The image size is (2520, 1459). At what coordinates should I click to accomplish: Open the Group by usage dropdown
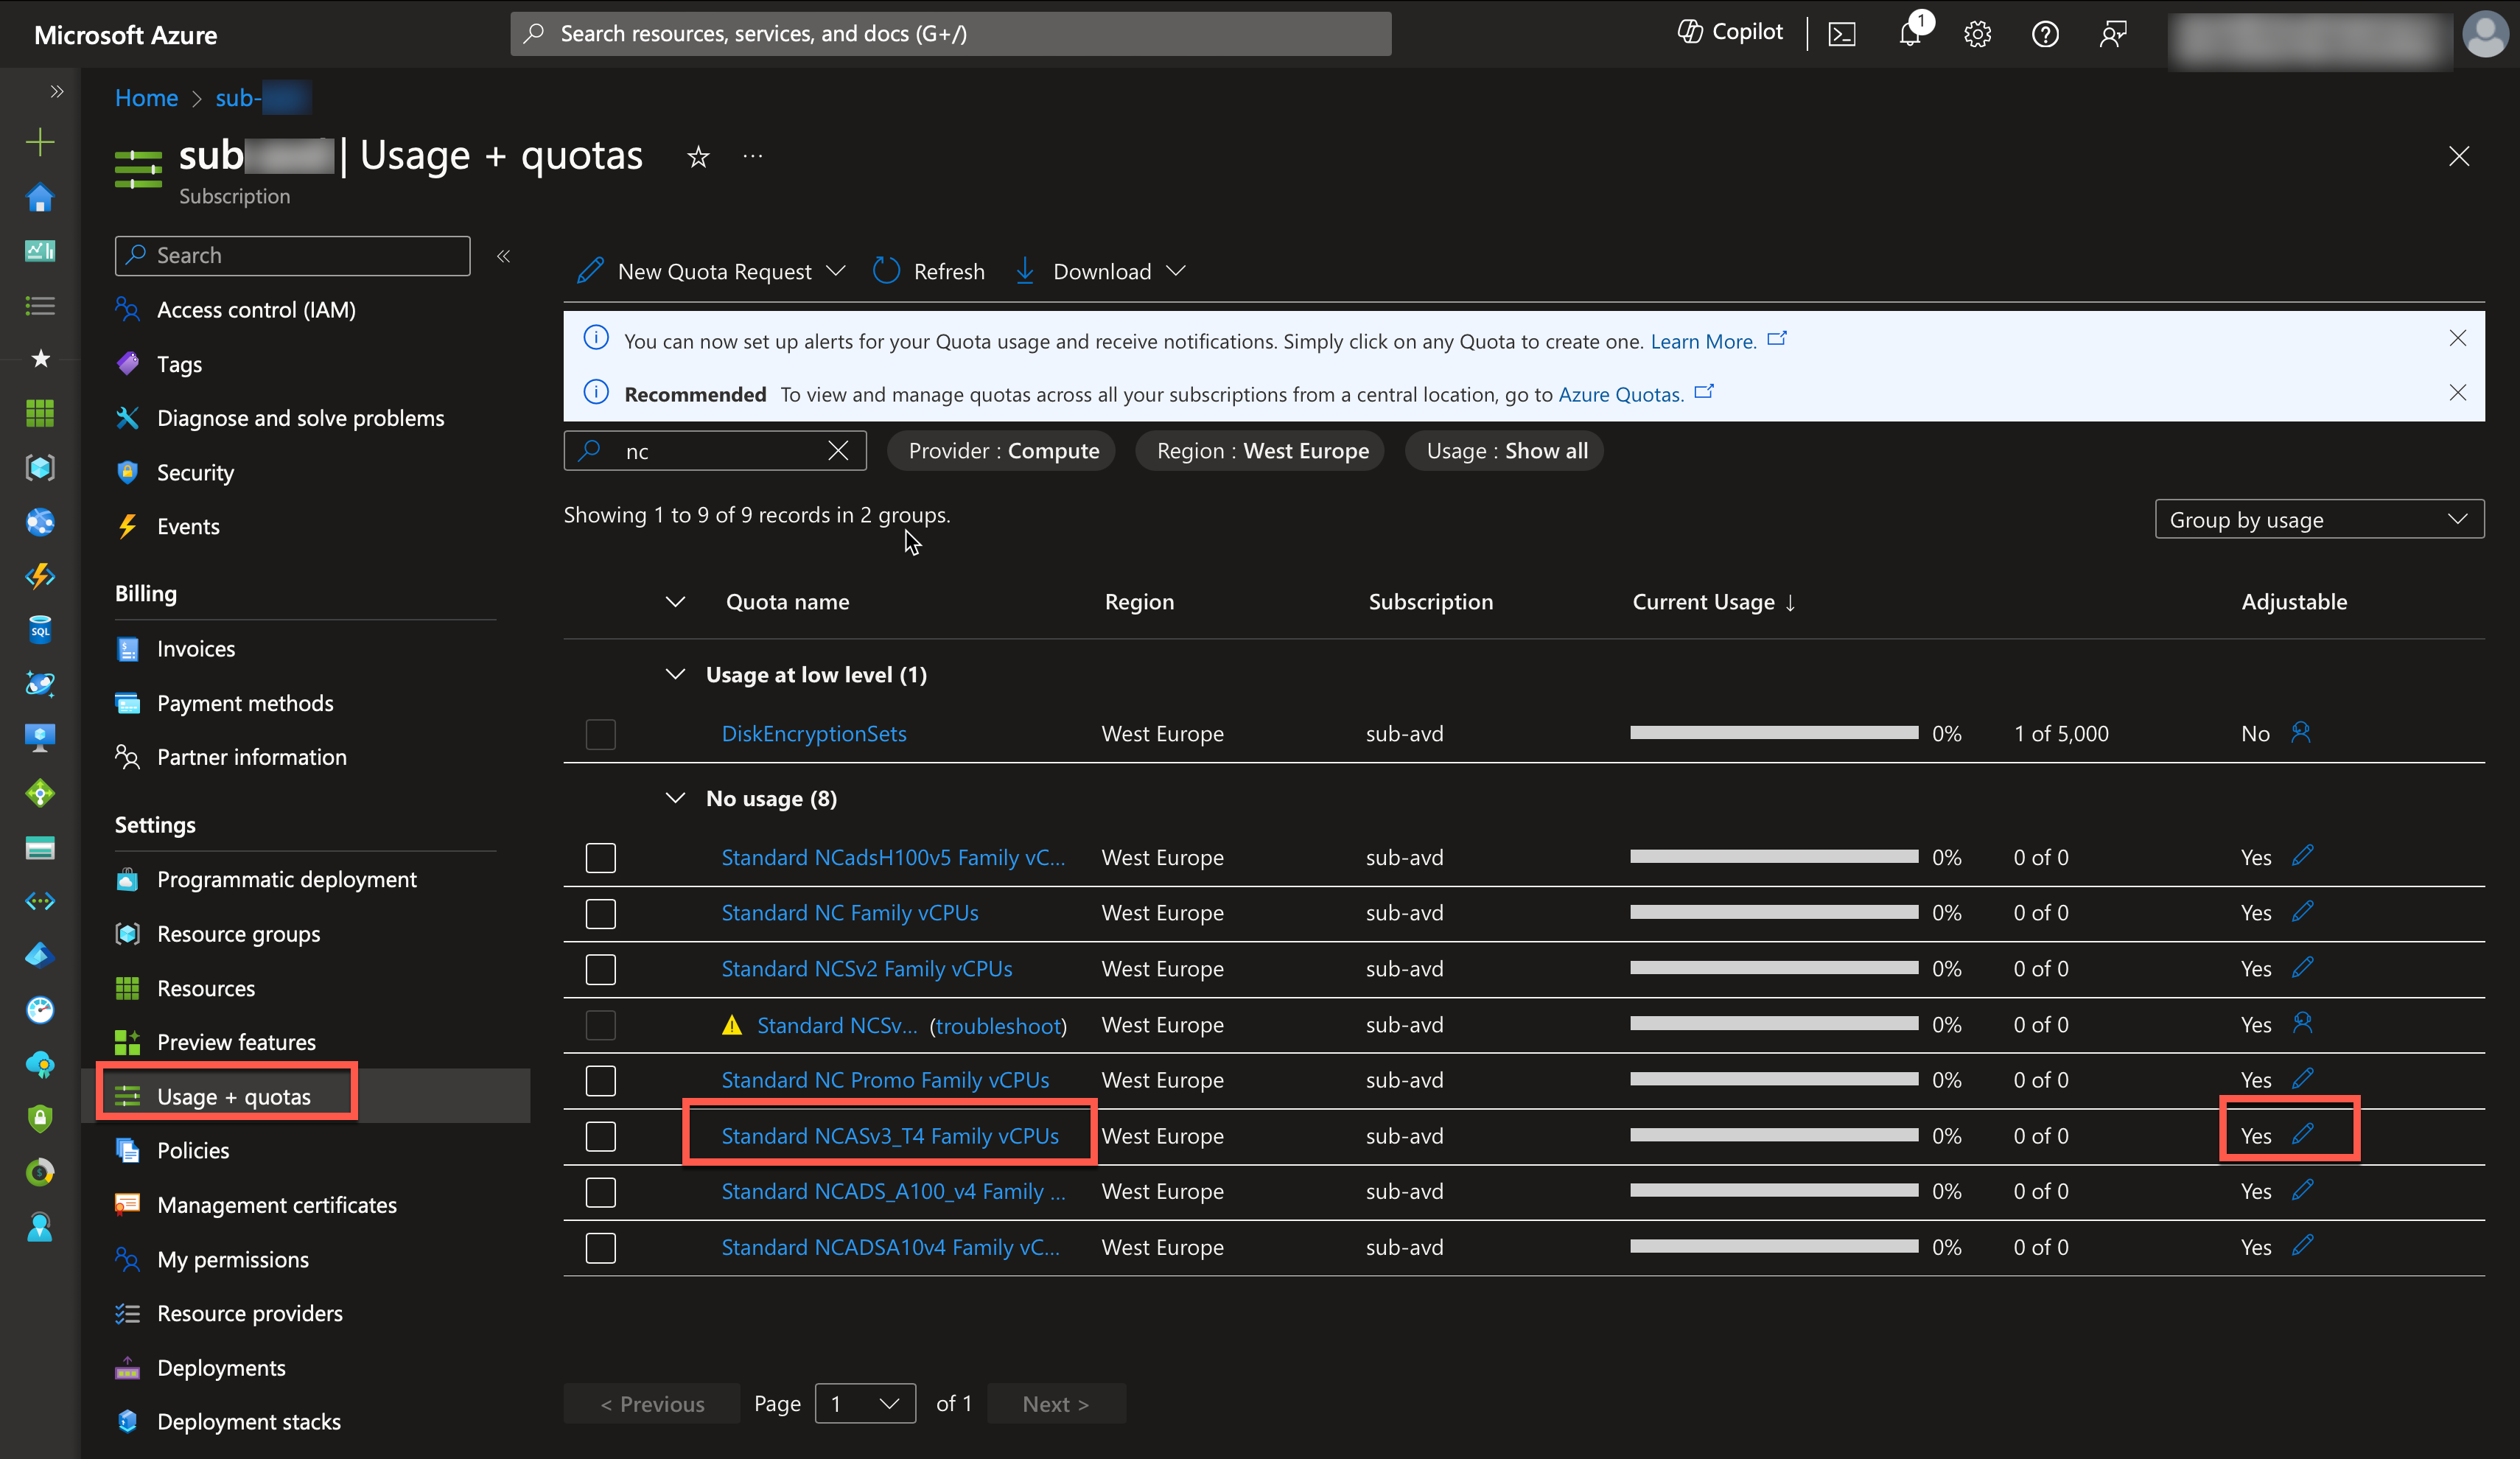pos(2319,519)
